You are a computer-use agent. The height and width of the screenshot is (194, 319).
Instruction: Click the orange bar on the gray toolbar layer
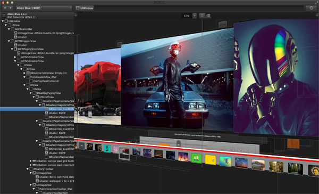(x=164, y=145)
